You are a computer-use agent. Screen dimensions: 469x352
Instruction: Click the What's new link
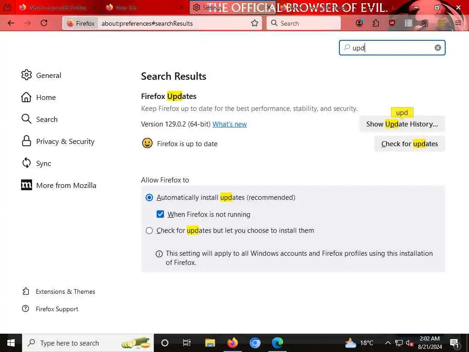coord(229,124)
